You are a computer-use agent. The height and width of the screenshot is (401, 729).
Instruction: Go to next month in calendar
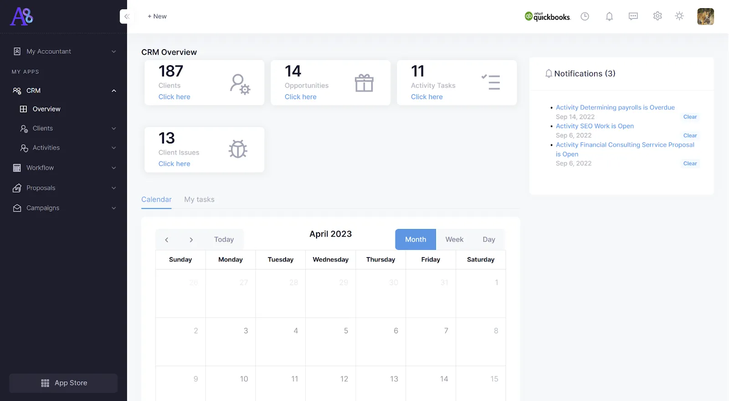point(191,240)
